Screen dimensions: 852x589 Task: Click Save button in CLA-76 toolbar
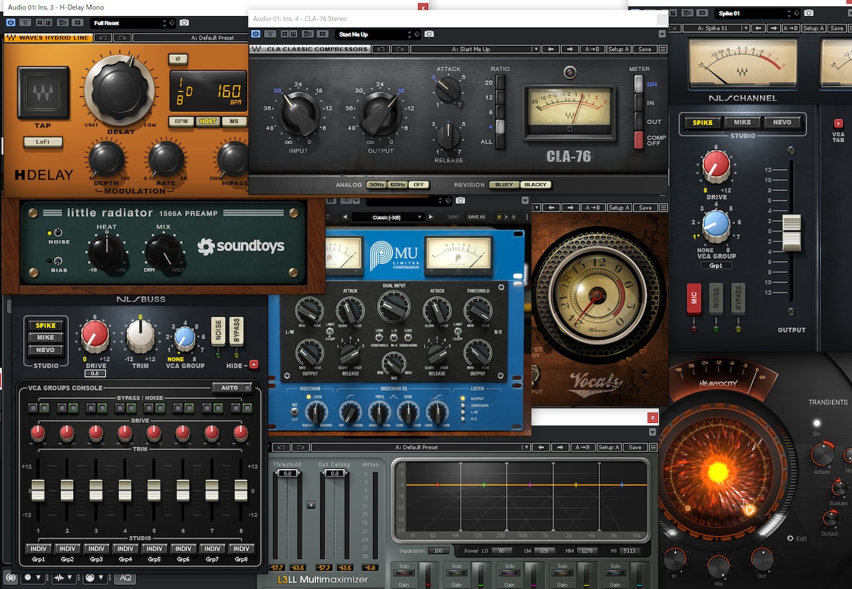pyautogui.click(x=645, y=50)
